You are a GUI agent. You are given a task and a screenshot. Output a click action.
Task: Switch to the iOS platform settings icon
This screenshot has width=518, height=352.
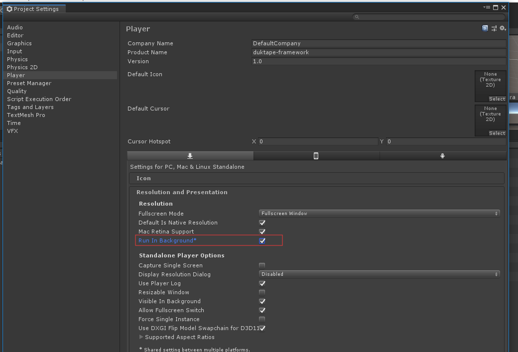(x=316, y=156)
